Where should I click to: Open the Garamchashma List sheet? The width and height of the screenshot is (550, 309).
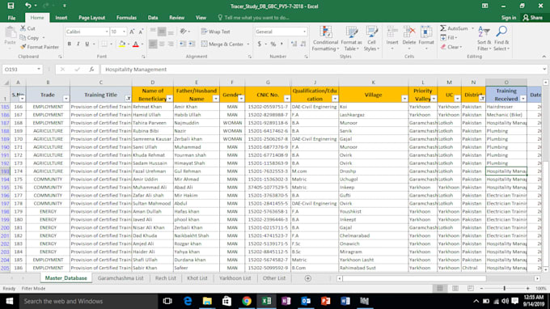click(x=121, y=278)
